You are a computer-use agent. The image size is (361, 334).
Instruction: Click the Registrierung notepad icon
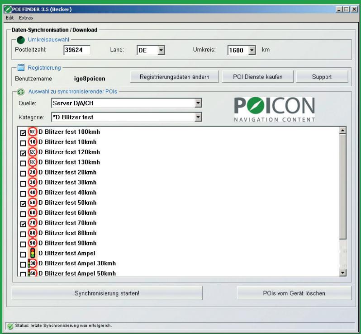pyautogui.click(x=21, y=67)
